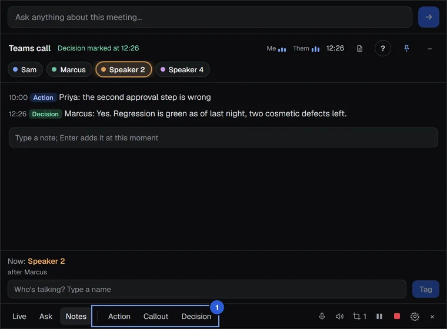This screenshot has height=329, width=447.
Task: Mark a Decision
Action: coord(196,316)
